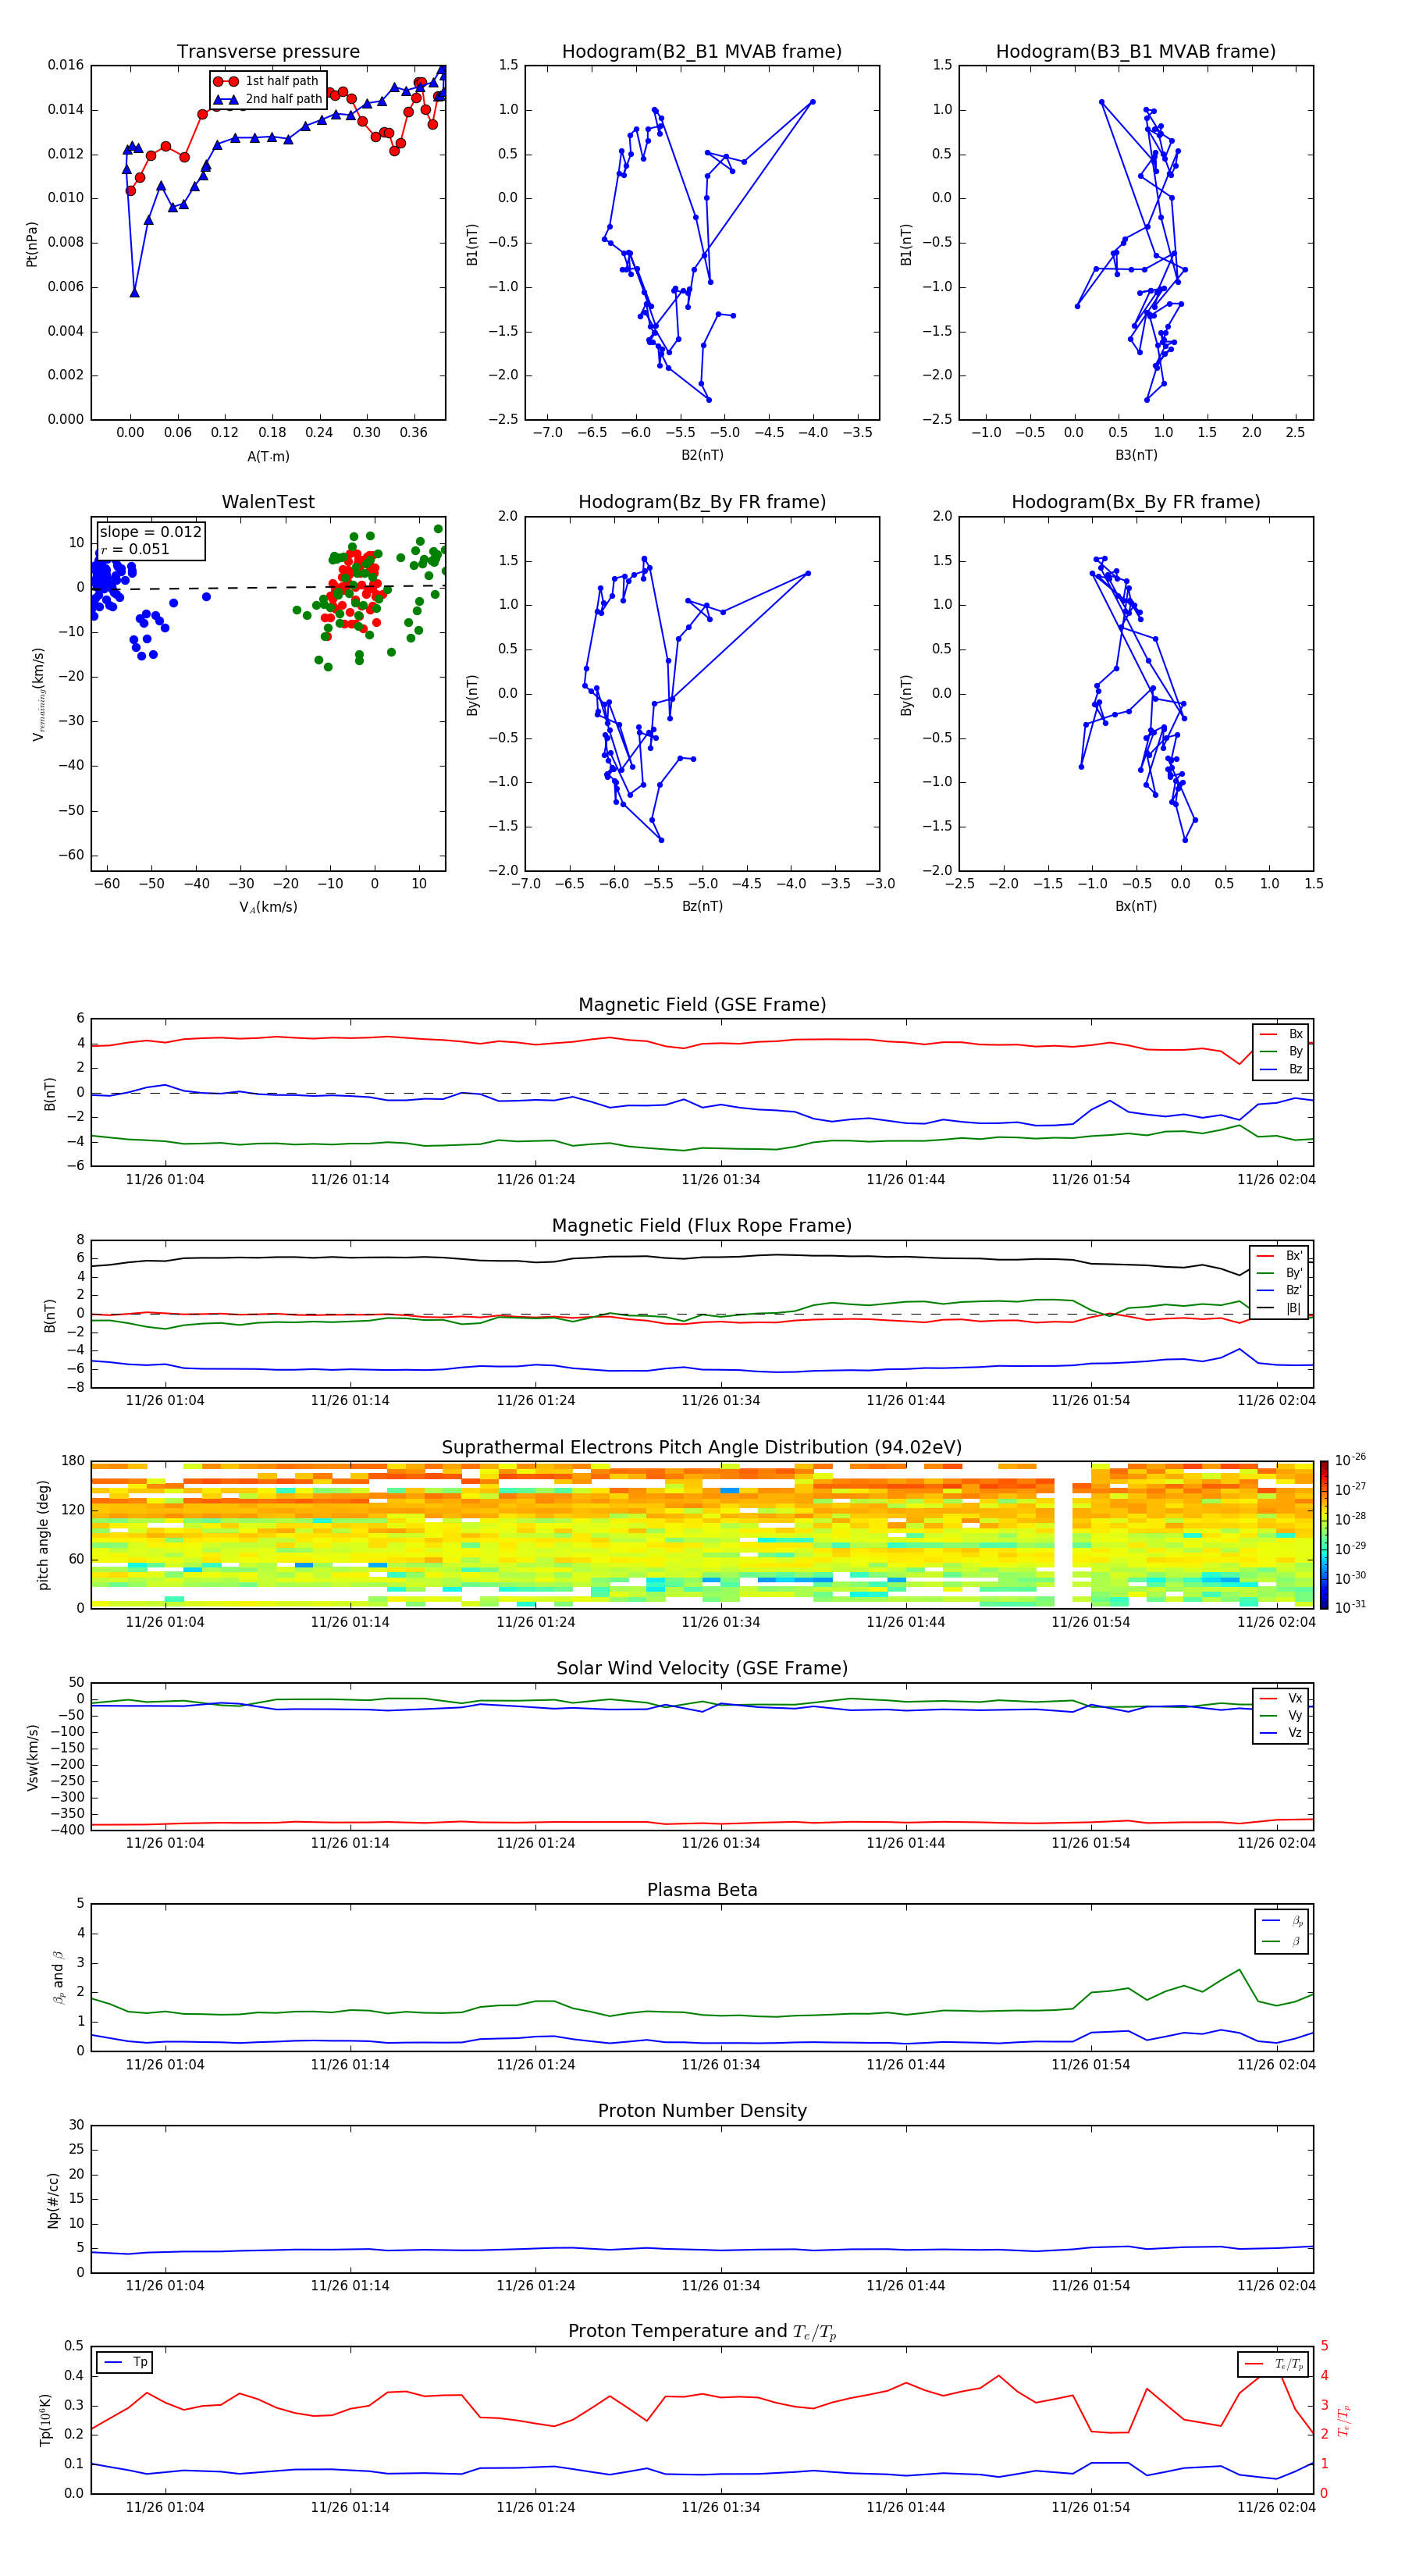
Task: Click the "Proton Number Density" title
Action: tap(702, 2111)
